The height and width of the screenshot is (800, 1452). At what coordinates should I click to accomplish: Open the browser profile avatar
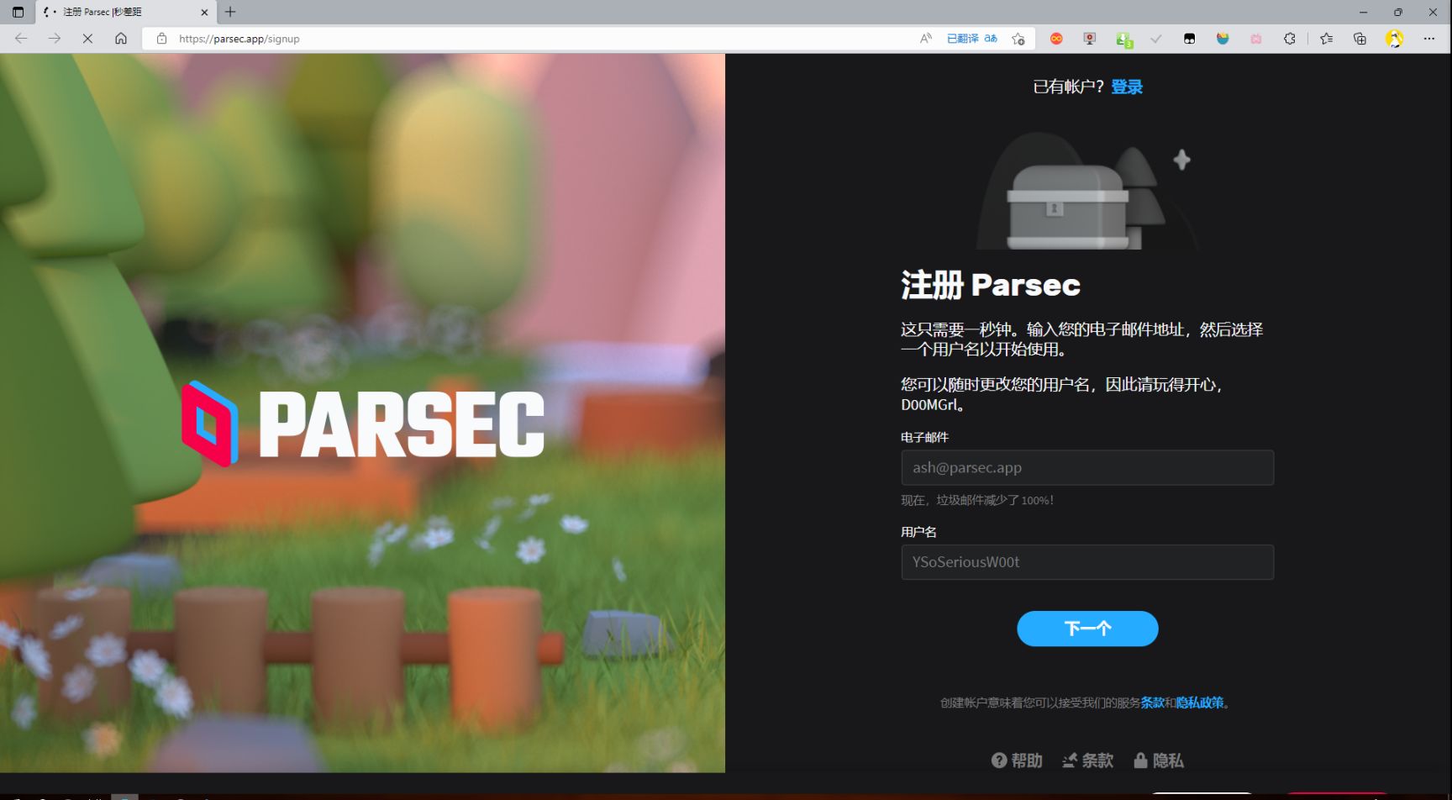tap(1395, 39)
